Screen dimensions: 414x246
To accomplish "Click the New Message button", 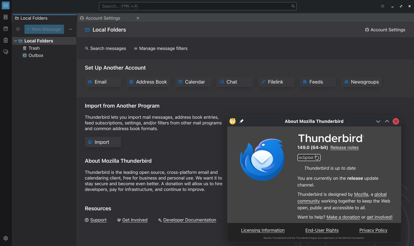I will (x=44, y=29).
